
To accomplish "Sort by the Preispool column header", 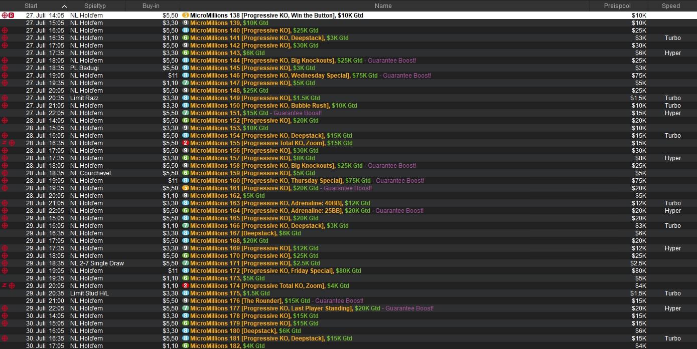I will [x=618, y=6].
